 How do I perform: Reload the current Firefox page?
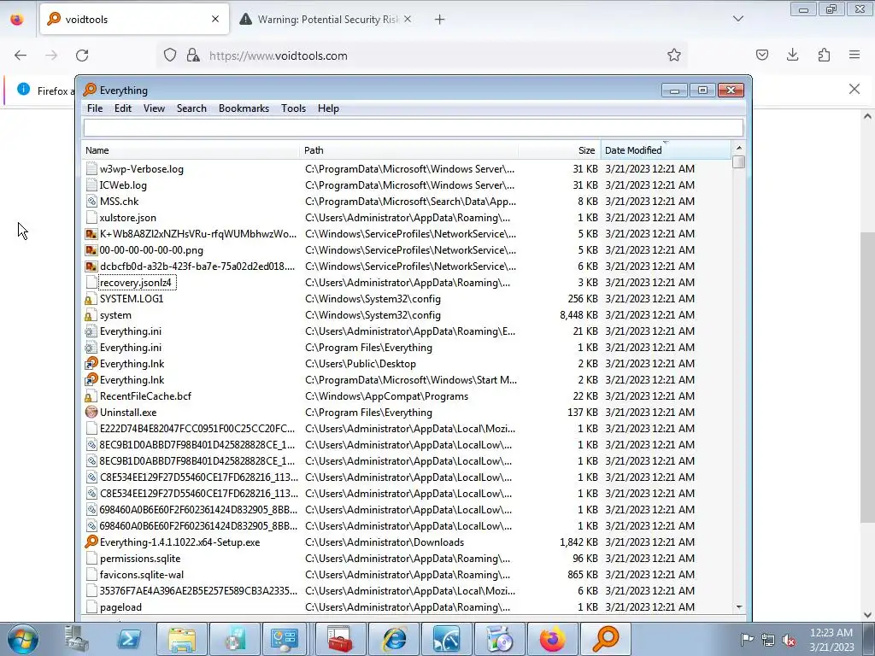(x=82, y=56)
